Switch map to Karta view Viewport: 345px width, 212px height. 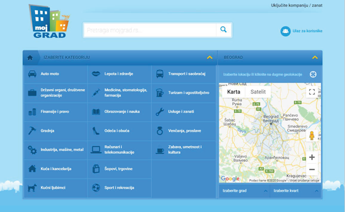(x=234, y=92)
